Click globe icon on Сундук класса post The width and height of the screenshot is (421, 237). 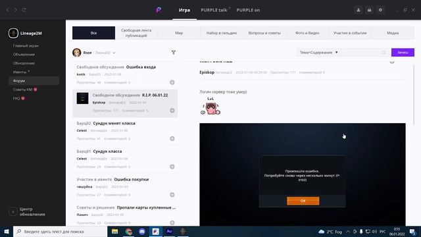pos(172,167)
